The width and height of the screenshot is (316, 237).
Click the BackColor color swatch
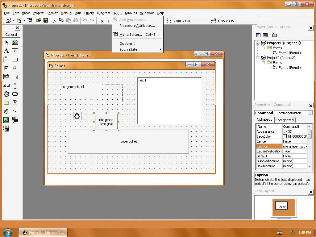click(x=285, y=136)
